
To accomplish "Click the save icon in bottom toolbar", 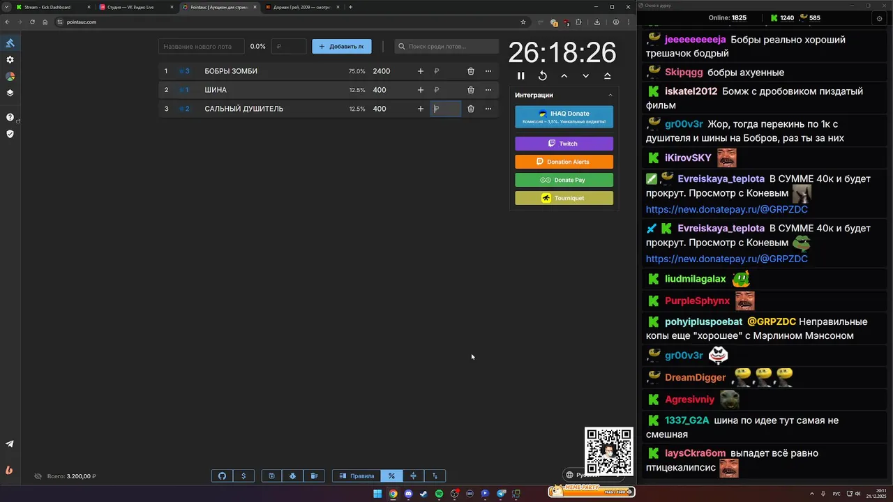I will [271, 476].
